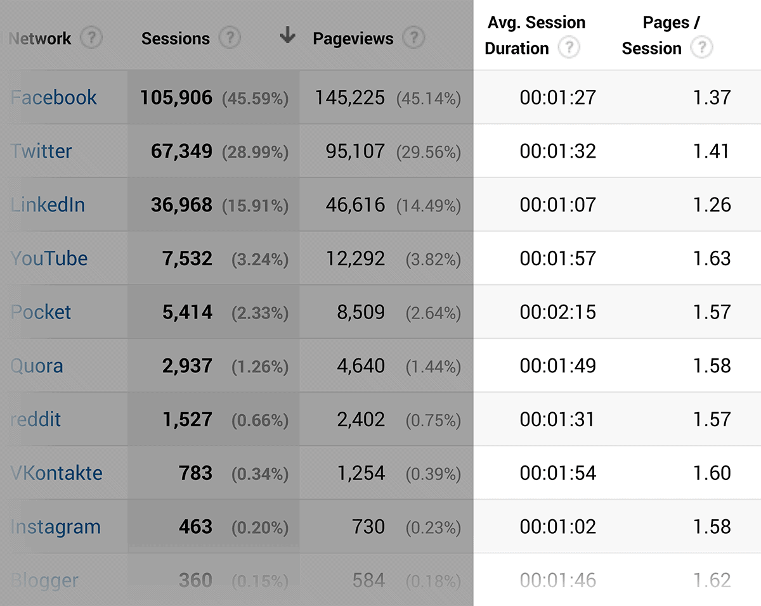Select Pocket session duration 00:02:15
The height and width of the screenshot is (606, 761).
point(557,312)
